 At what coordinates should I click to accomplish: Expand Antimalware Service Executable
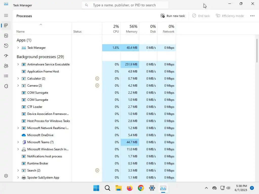(18, 64)
